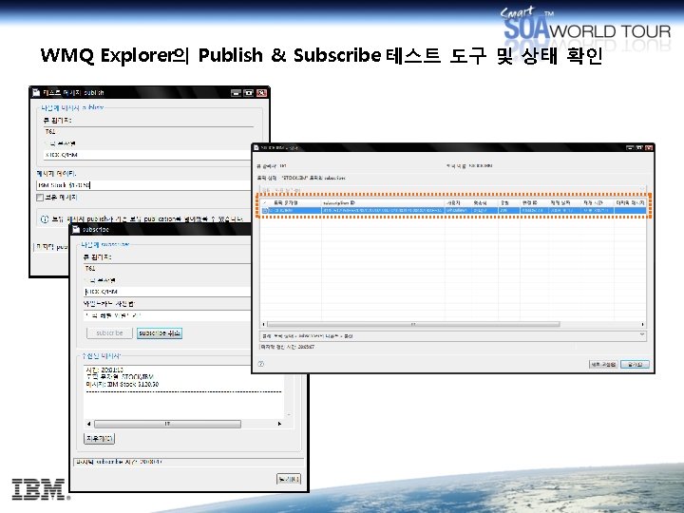Expand the filter bar chevron in status window
Image resolution: width=684 pixels, height=513 pixels.
[642, 188]
